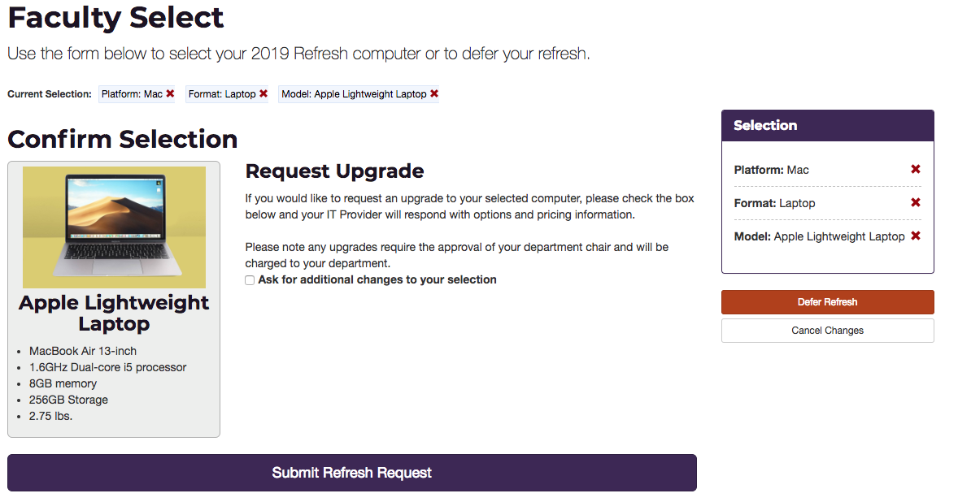
Task: Delete Model: Apple Lightweight Laptop in sidebar
Action: [915, 236]
